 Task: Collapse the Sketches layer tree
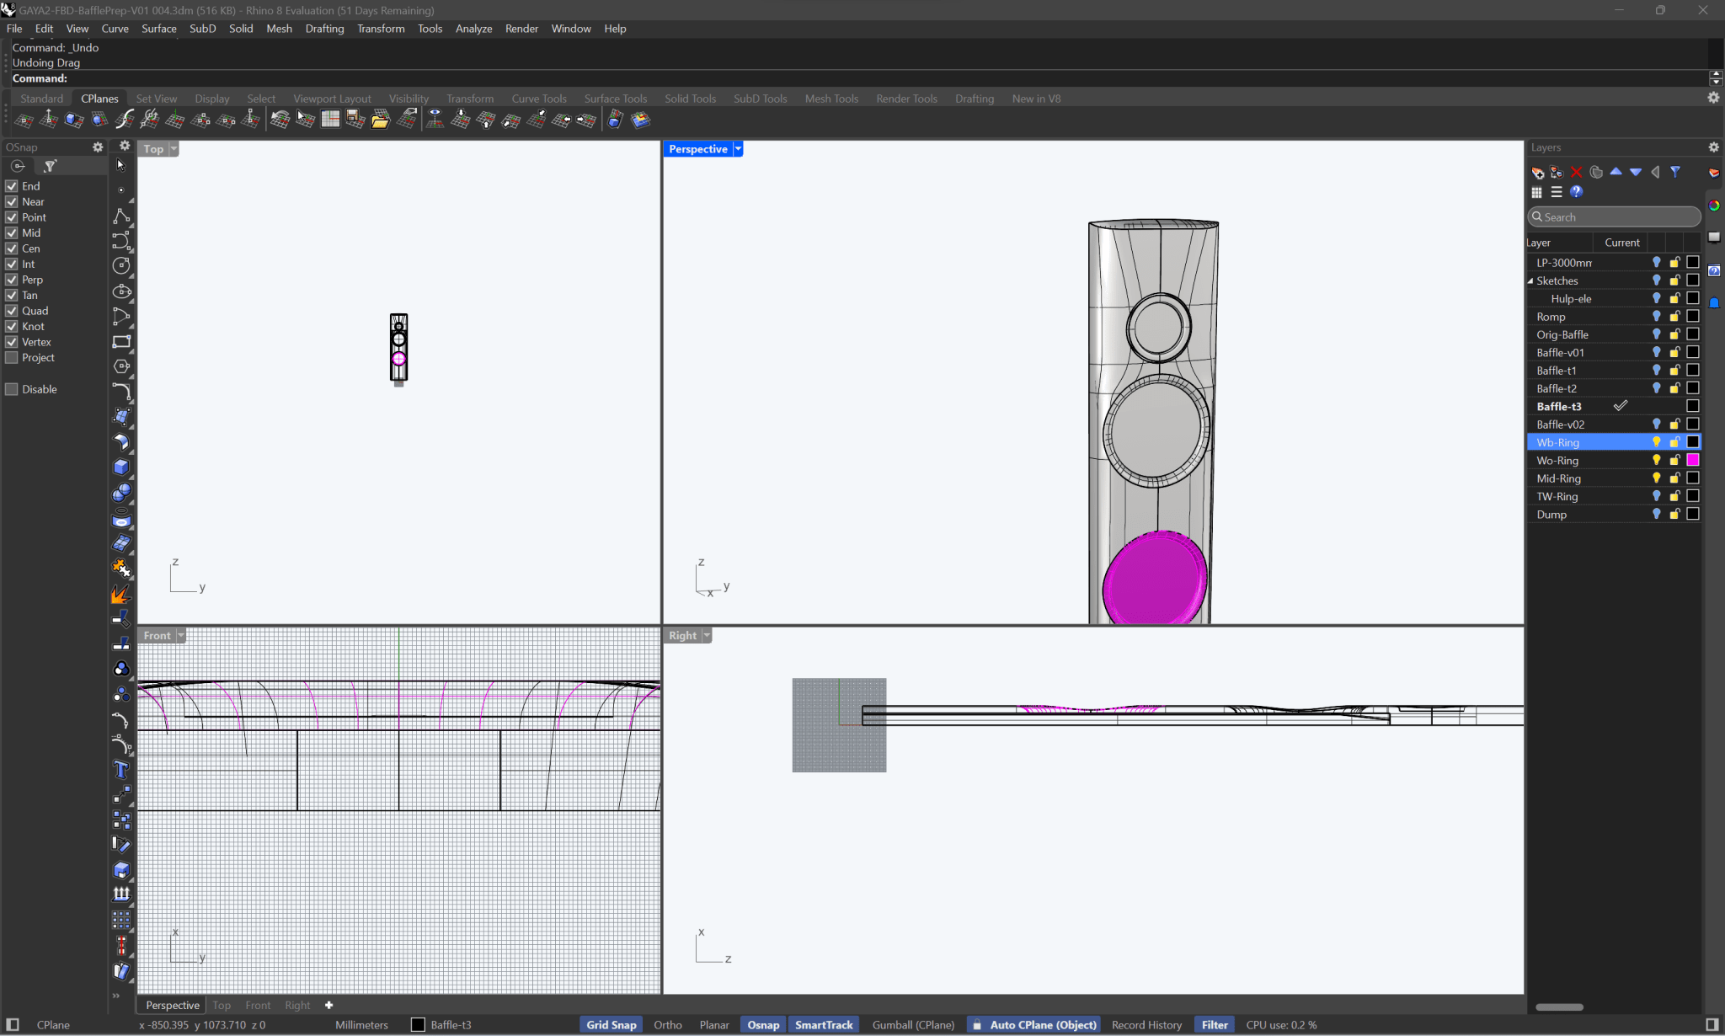point(1530,280)
